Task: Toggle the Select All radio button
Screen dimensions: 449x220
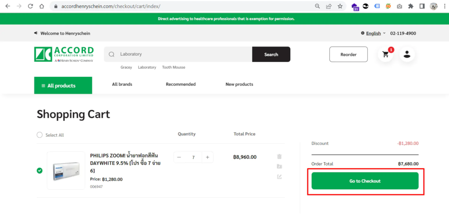Action: 40,135
